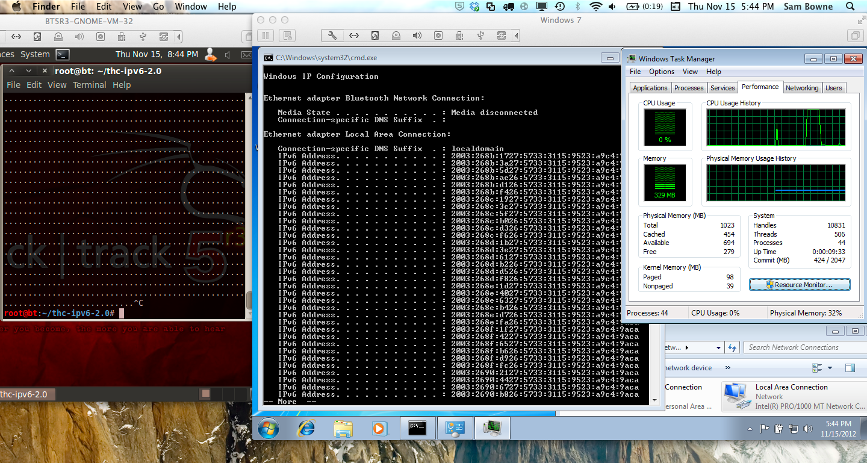The image size is (867, 463).
Task: Click hard disk icon in Windows 7 VM toolbar
Action: point(374,36)
